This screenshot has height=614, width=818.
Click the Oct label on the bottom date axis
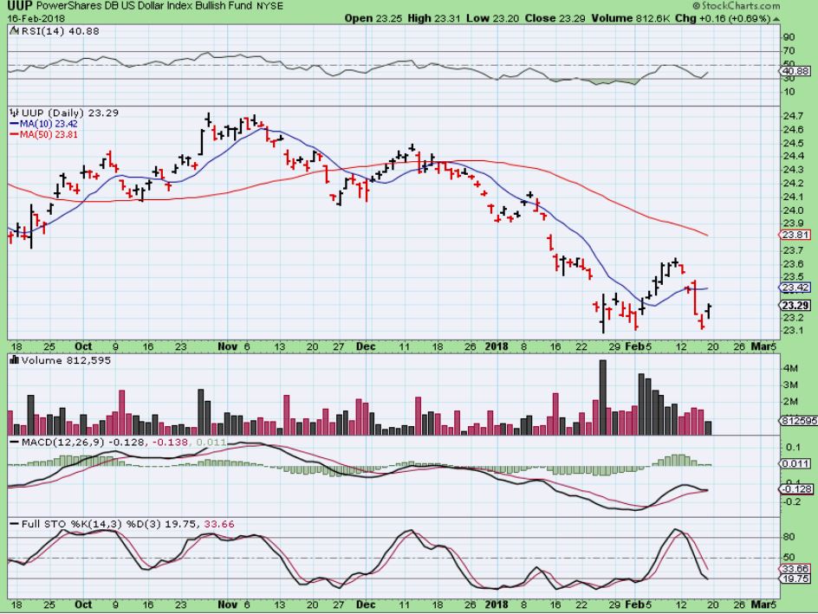[83, 604]
